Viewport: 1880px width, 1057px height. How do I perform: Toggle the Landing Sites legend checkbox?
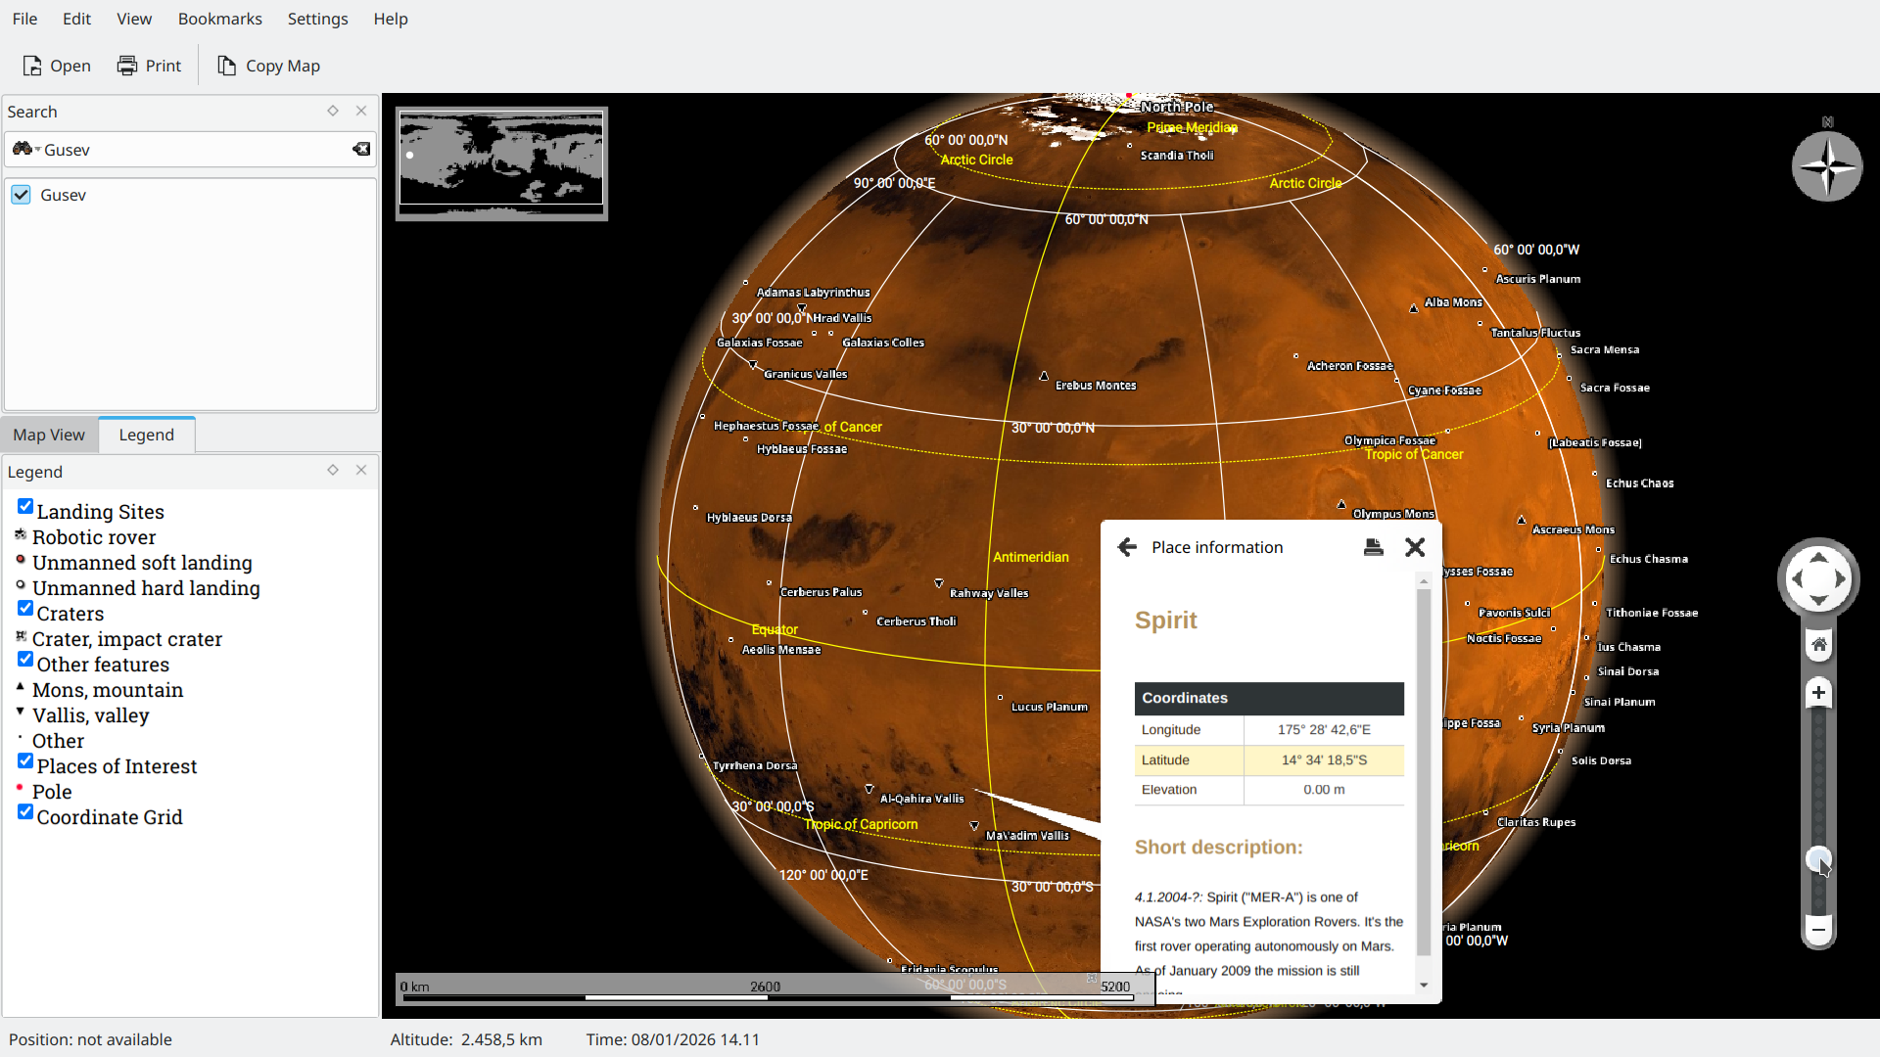(25, 507)
